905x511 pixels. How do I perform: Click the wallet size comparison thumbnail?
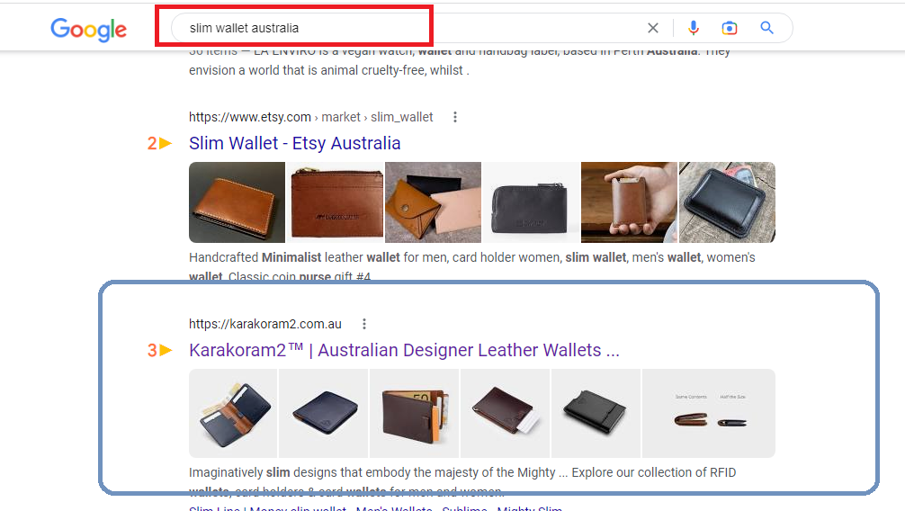[x=709, y=414]
